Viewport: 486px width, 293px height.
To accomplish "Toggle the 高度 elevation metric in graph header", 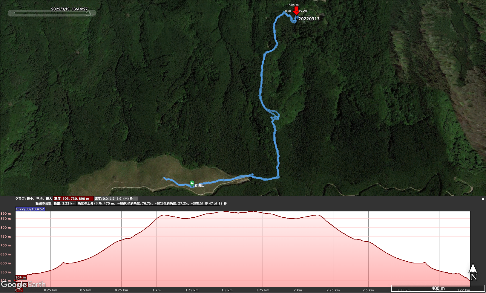I will pyautogui.click(x=72, y=199).
